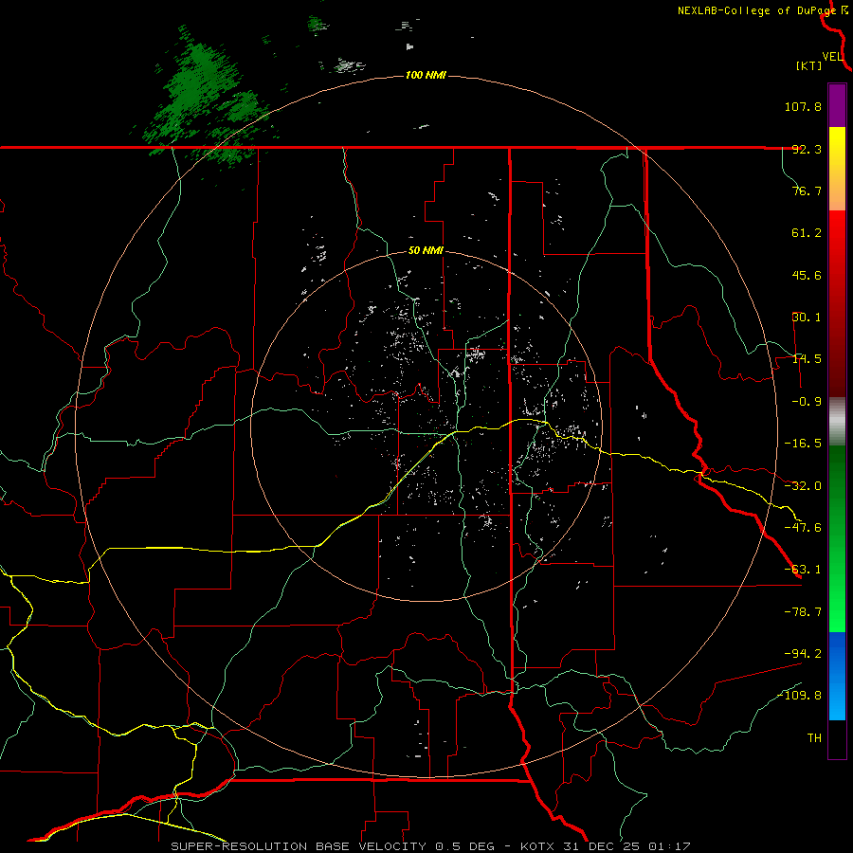
Task: Click the 45.6 velocity scale label
Action: tap(807, 275)
